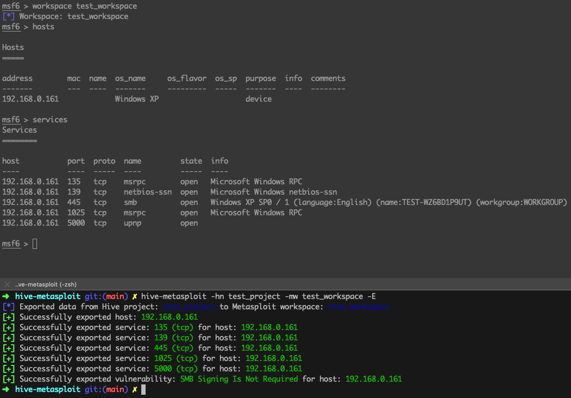Image resolution: width=571 pixels, height=398 pixels.
Task: Click the 'services' command text
Action: pos(50,120)
